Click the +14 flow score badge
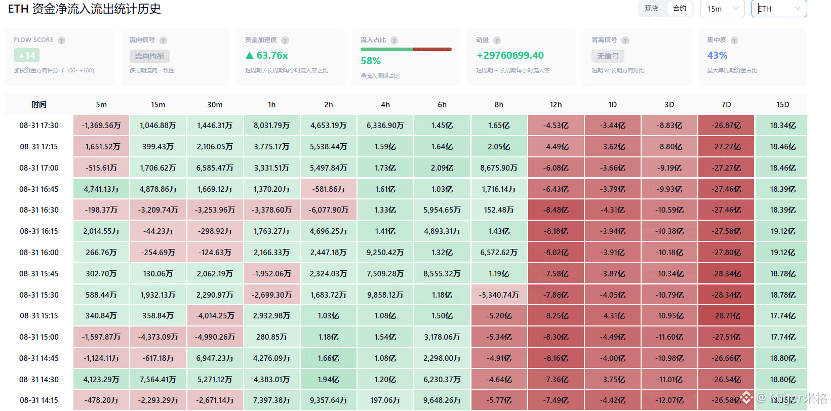 (x=27, y=56)
